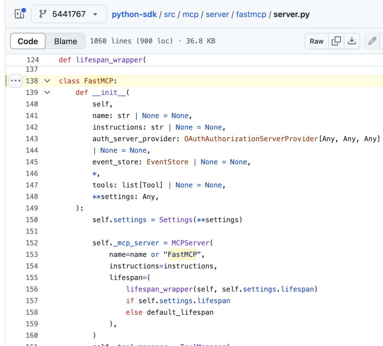This screenshot has width=383, height=346.
Task: Collapse the __init__ function block
Action: [x=47, y=92]
